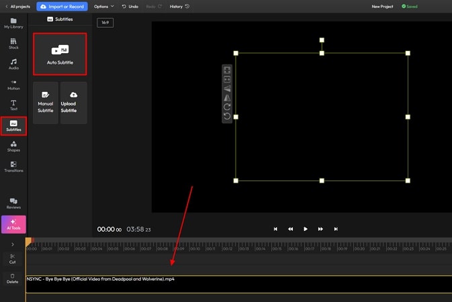Select the Text tool in sidebar

13,105
